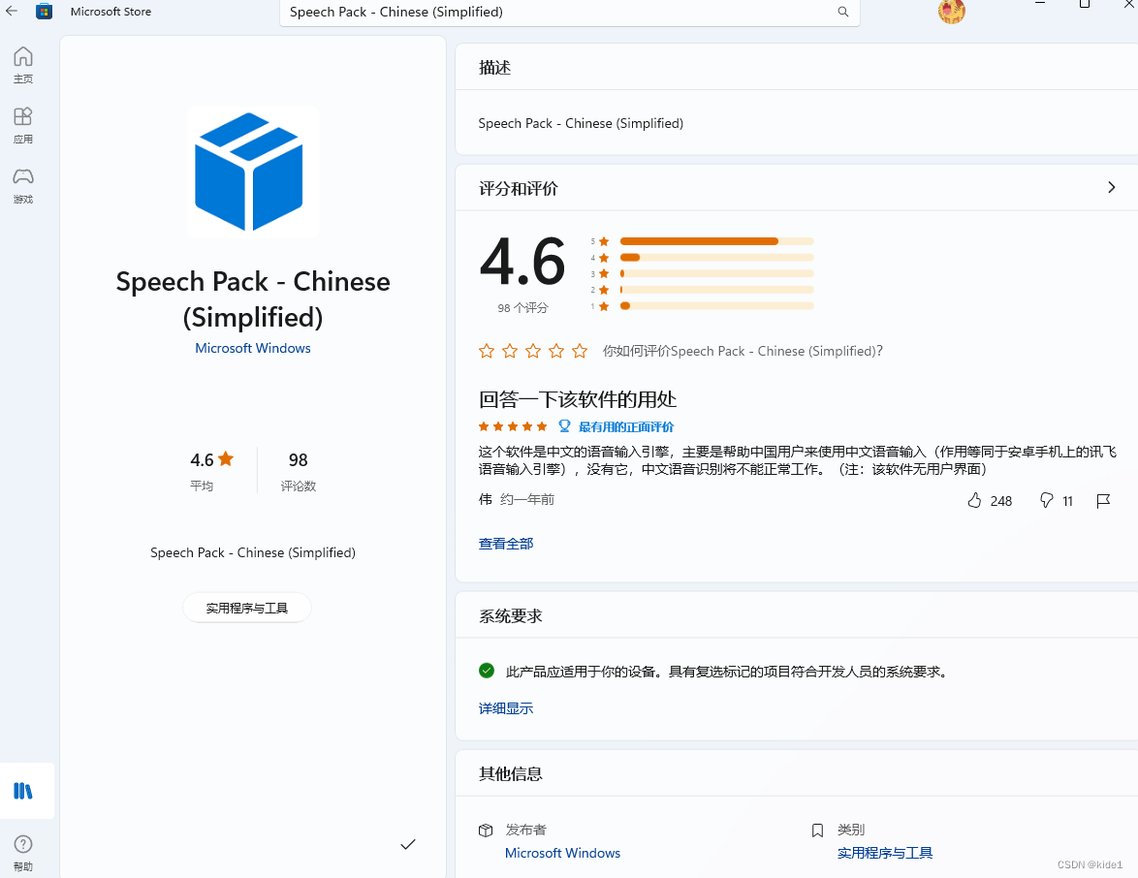Screen dimensions: 1138x878
Task: Click the 4-star rating bar
Action: (717, 258)
